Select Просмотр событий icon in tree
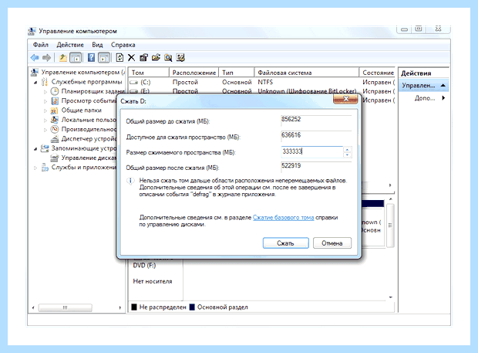Screen dimensions: 478x353 (55, 100)
